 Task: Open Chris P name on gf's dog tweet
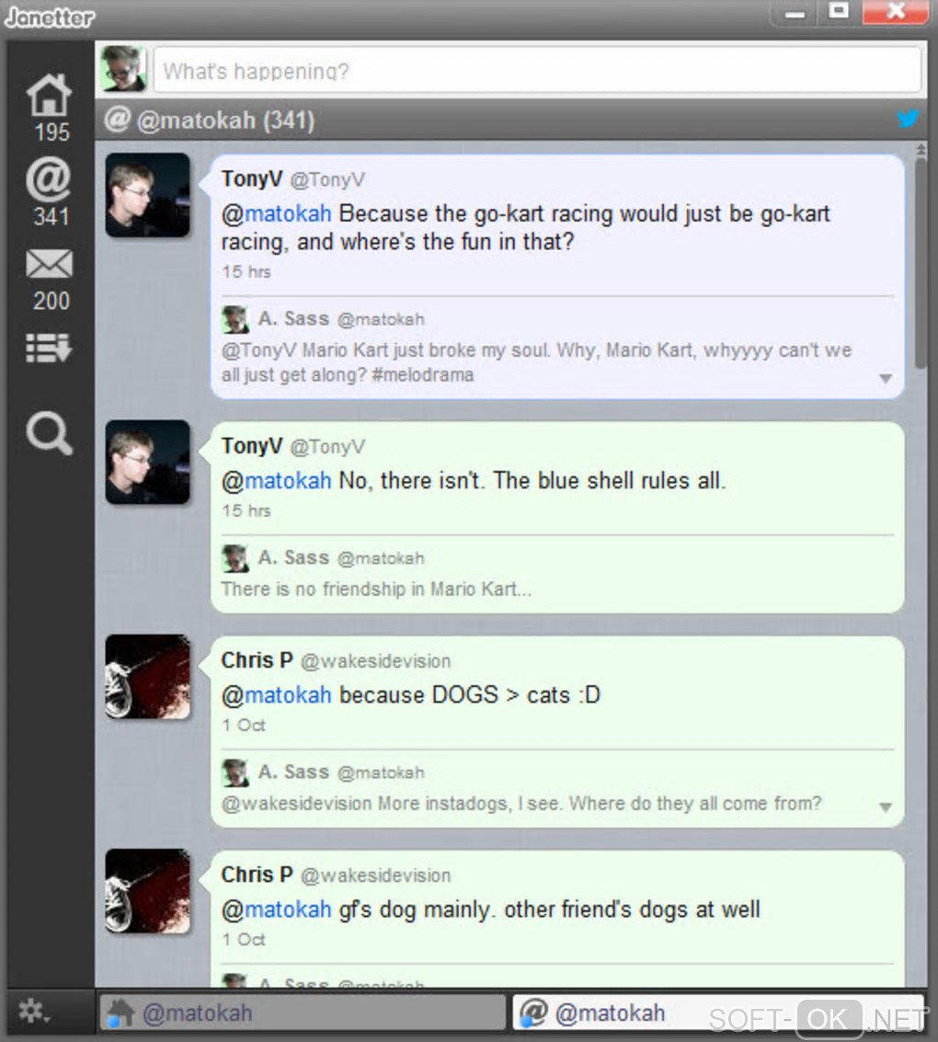click(x=257, y=876)
